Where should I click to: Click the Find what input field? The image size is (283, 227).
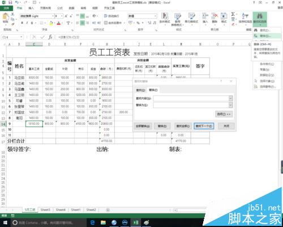click(191, 98)
